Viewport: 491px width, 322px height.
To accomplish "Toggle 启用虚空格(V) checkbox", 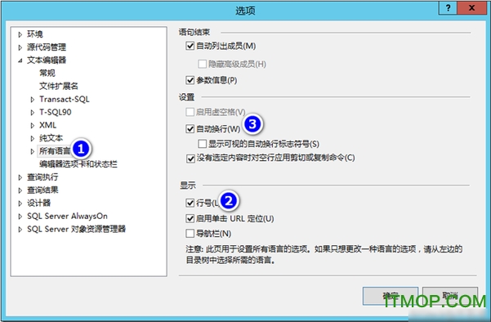I will click(190, 112).
